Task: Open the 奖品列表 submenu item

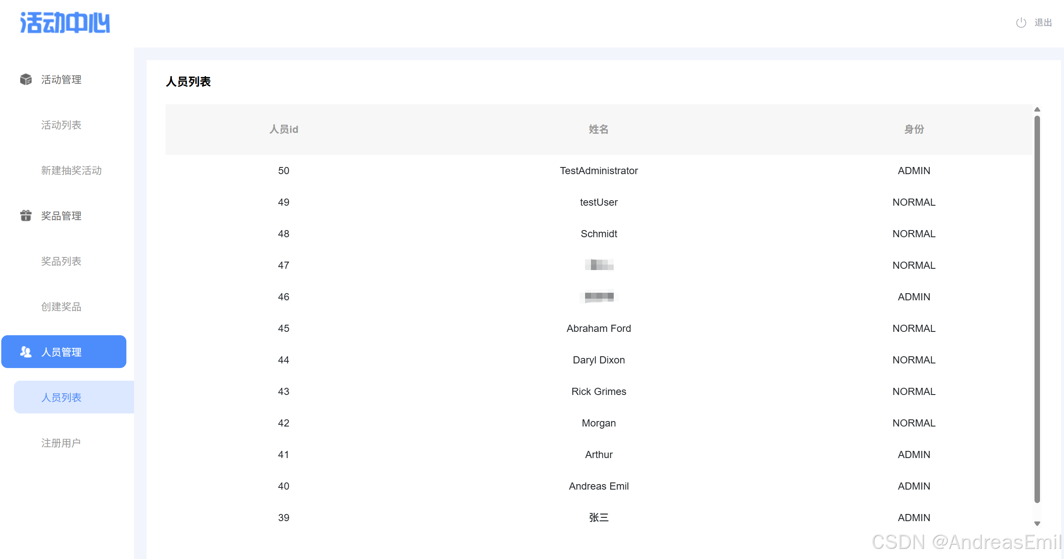Action: 61,261
